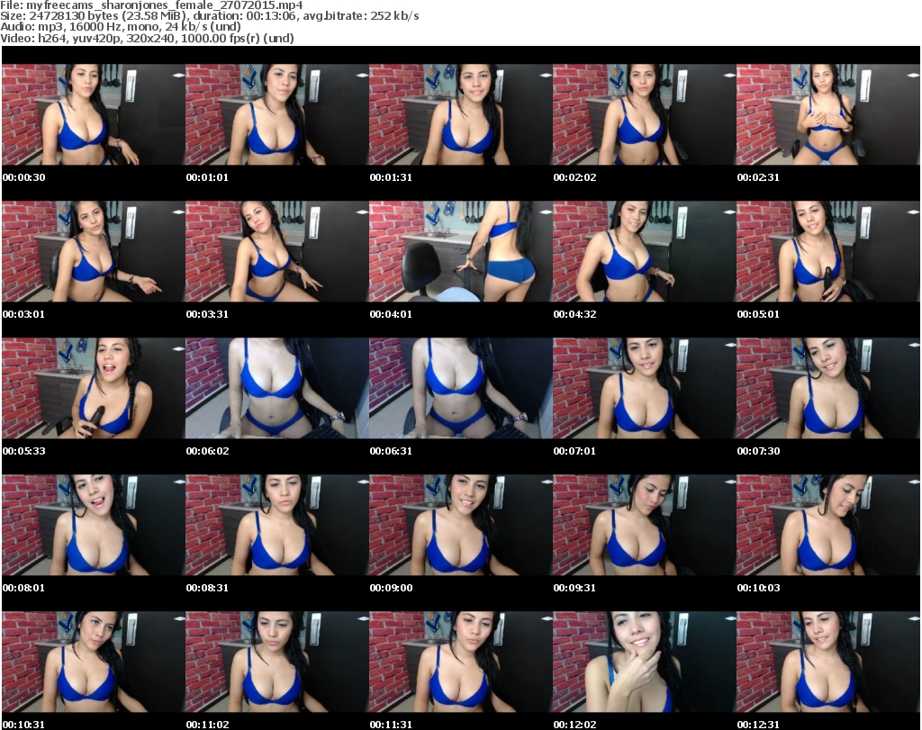Select the frame stamped 00:10:03
The width and height of the screenshot is (922, 730).
(828, 525)
